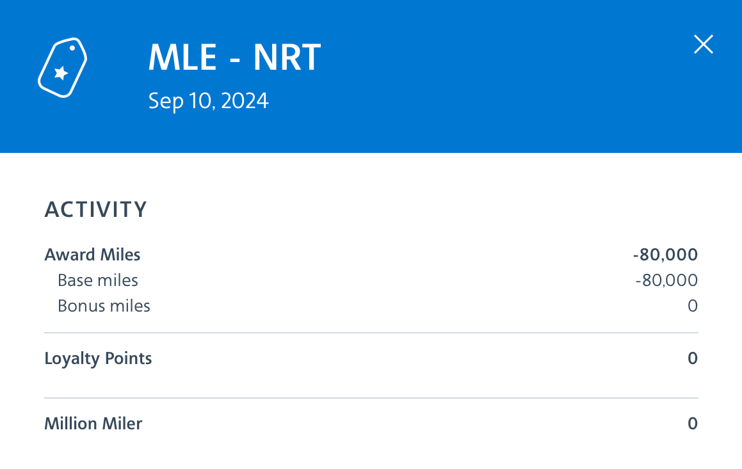Click the MLE - NRT flight title

click(x=234, y=57)
